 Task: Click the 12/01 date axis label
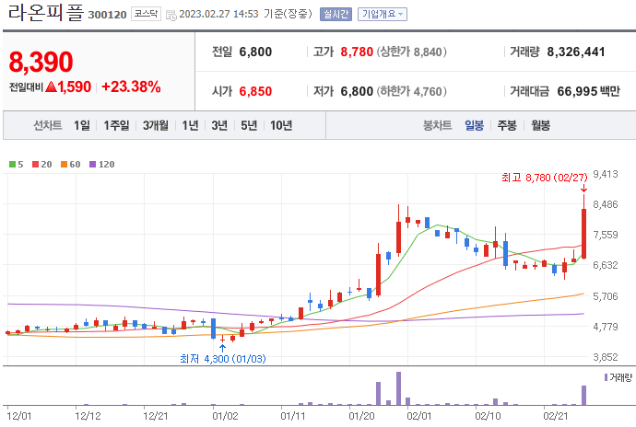click(x=19, y=416)
